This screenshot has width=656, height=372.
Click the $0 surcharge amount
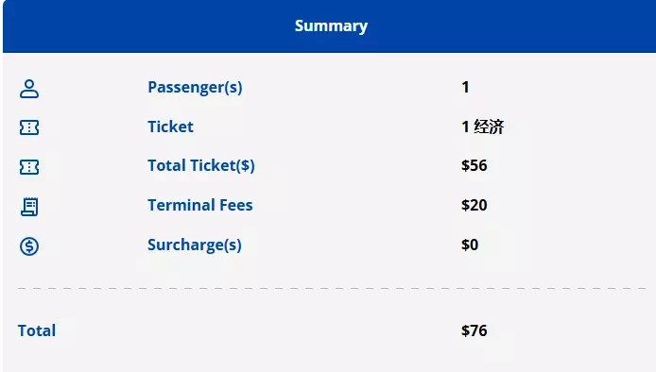pos(470,245)
